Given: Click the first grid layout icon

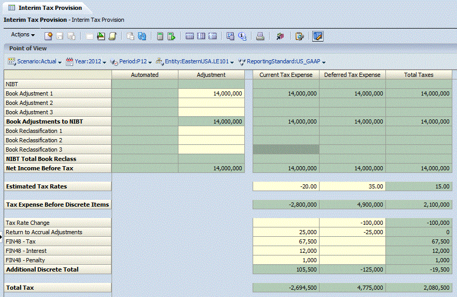Looking at the screenshot, I should pyautogui.click(x=189, y=36).
